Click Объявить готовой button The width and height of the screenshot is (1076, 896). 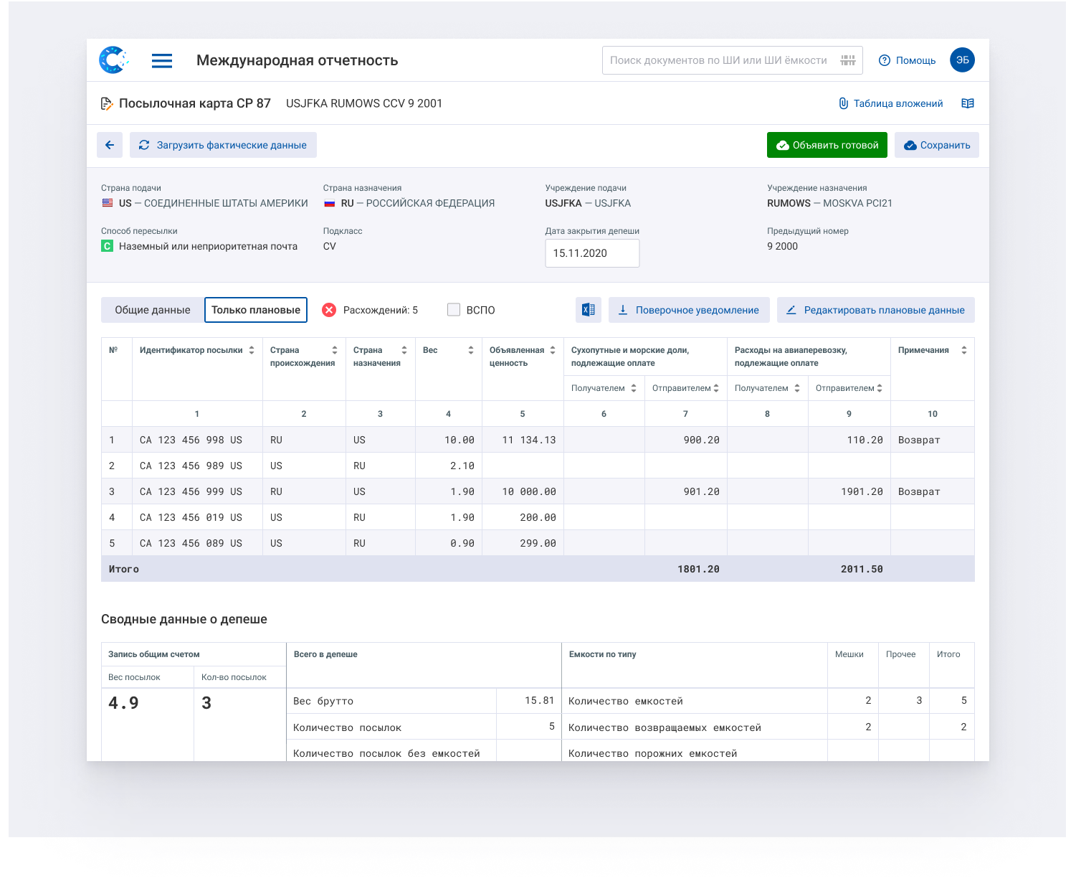pyautogui.click(x=827, y=145)
